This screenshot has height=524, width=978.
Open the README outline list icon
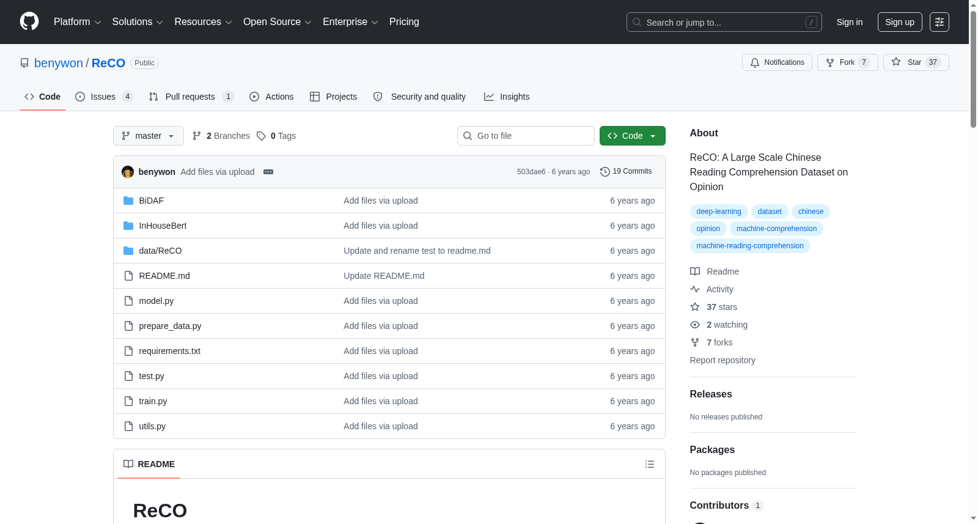point(650,464)
